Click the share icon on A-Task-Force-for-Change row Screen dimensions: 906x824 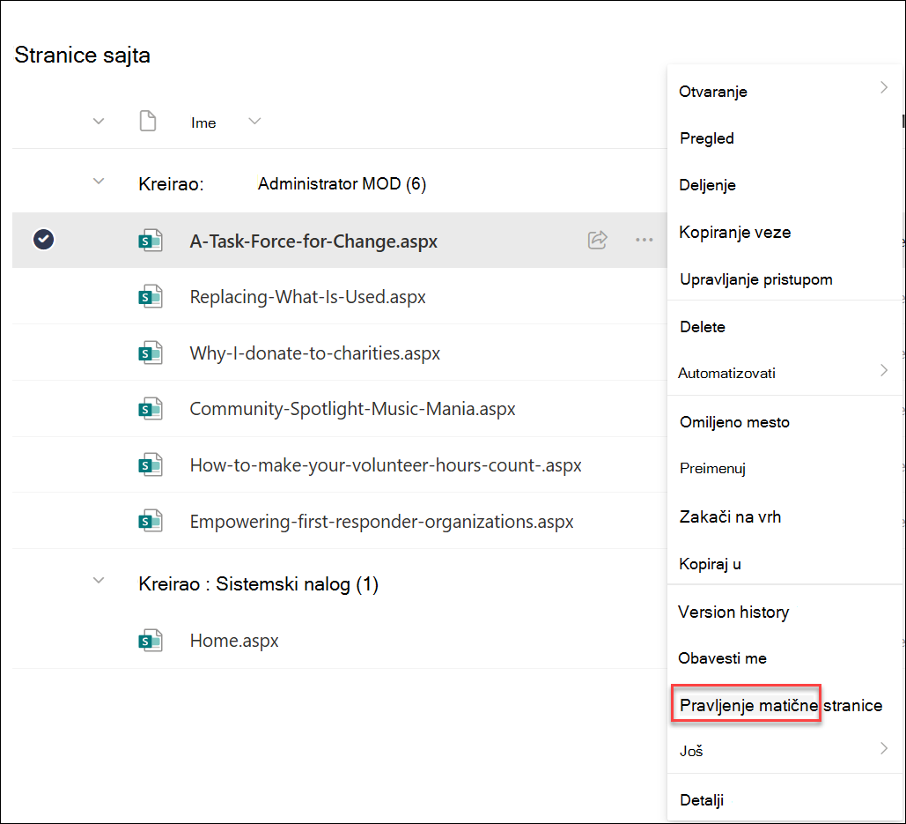point(598,240)
